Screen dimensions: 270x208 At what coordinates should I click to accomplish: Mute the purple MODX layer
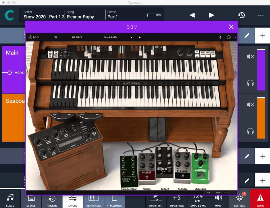point(250,56)
